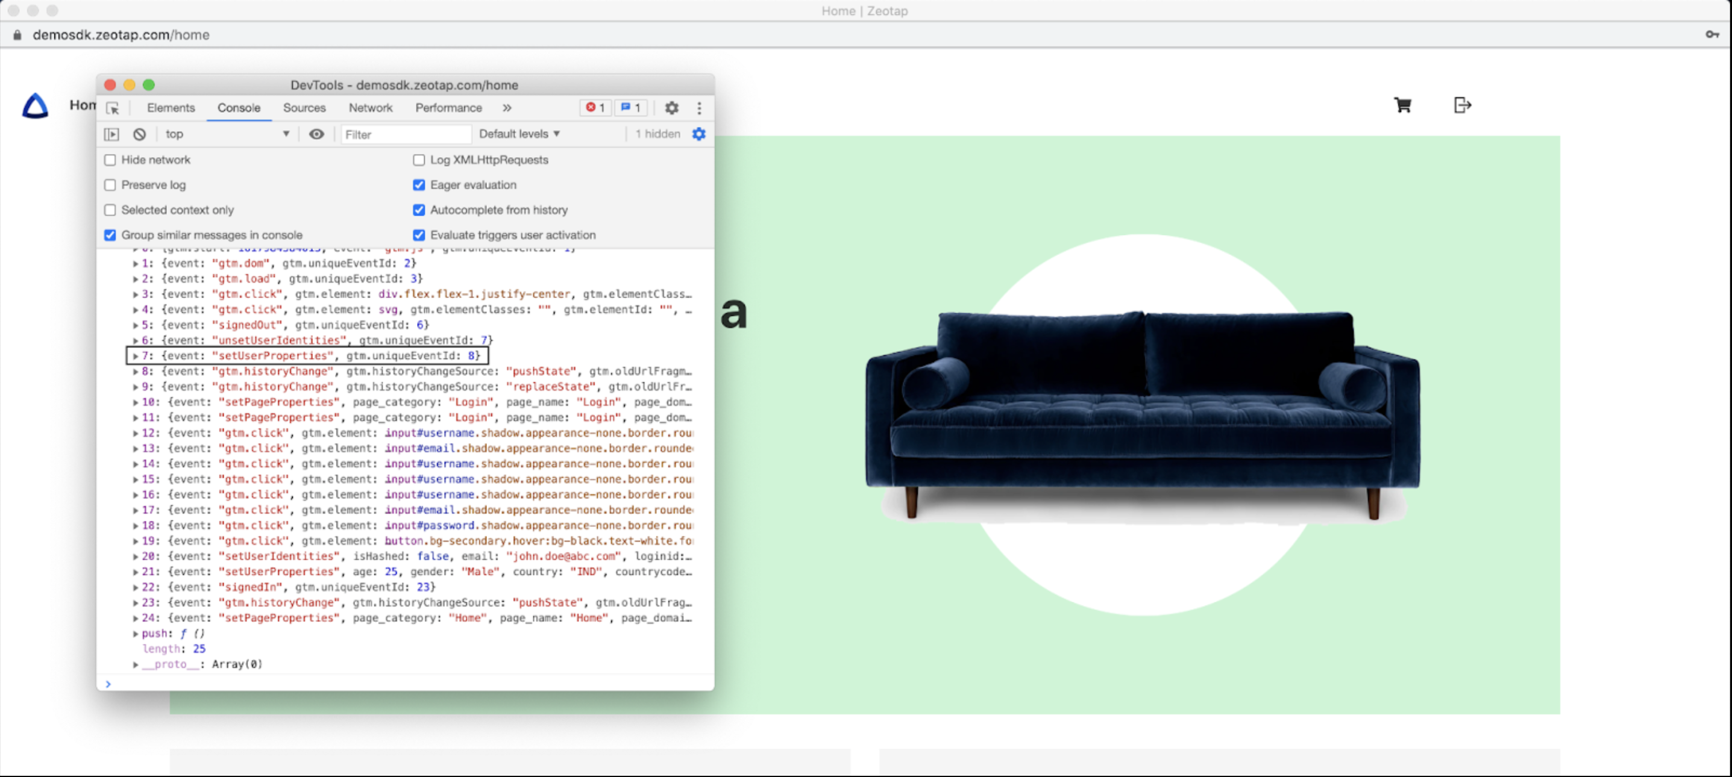Click the clear console icon
Viewport: 1732px width, 777px height.
click(x=139, y=134)
